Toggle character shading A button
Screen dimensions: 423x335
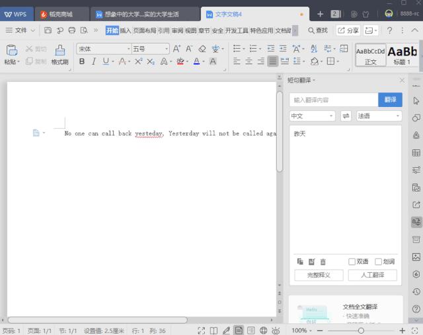click(x=213, y=61)
